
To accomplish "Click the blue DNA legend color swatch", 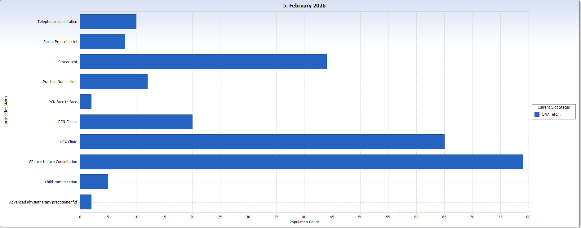I will tap(537, 114).
